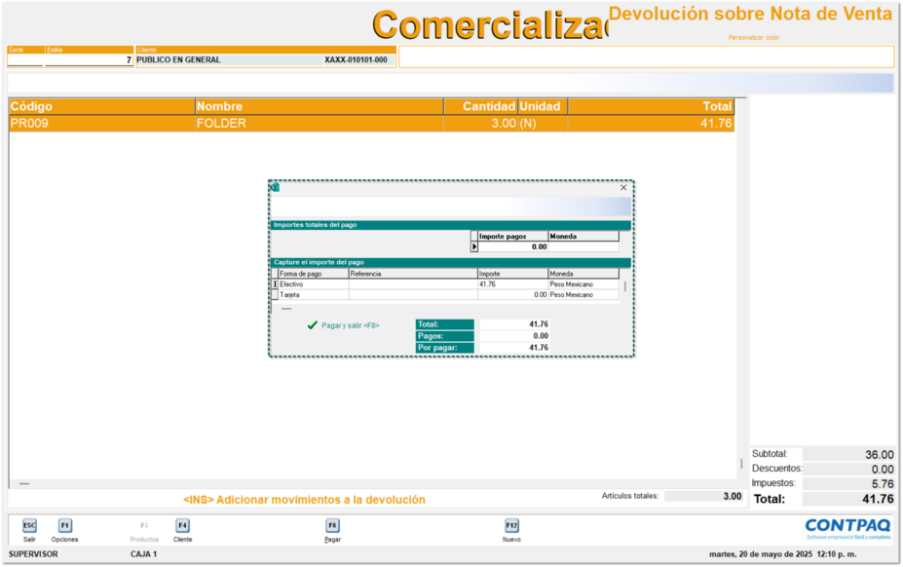Click Pagar y salir <F8> link
The width and height of the screenshot is (903, 567).
(351, 325)
